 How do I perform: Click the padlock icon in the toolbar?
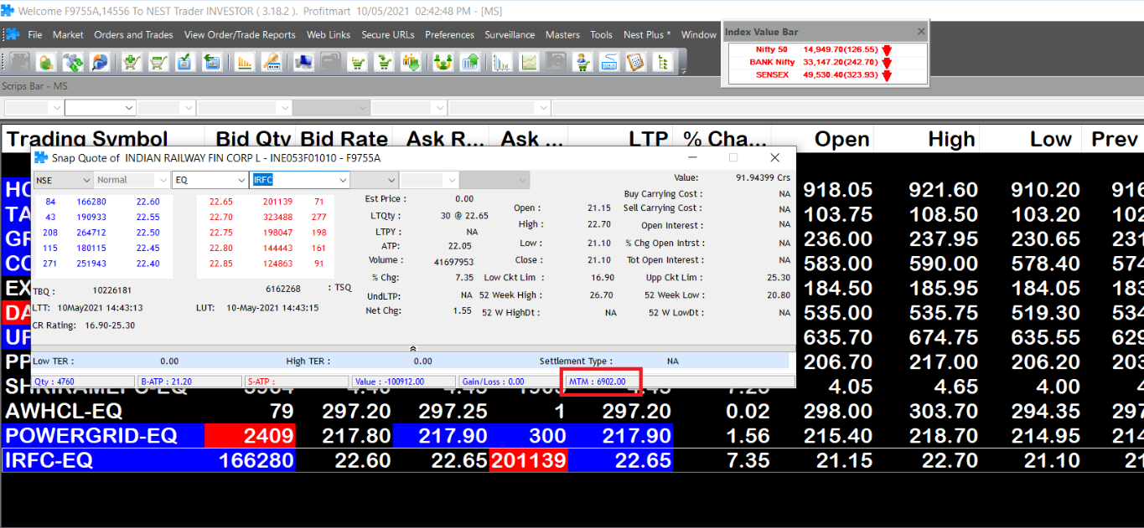46,62
